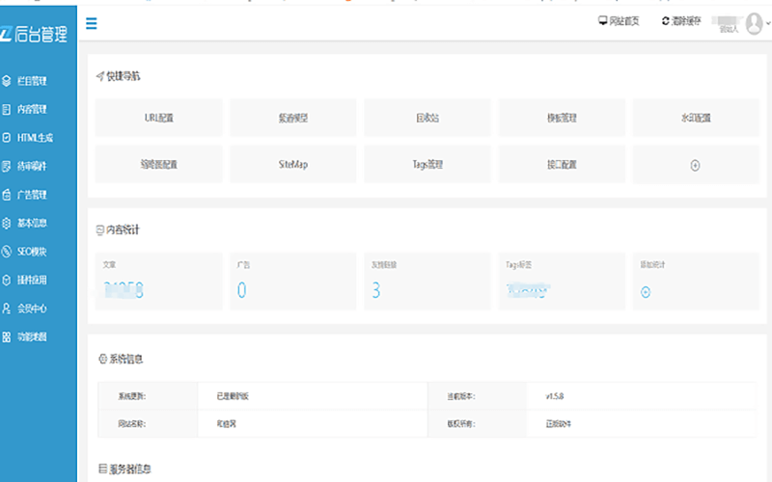Click the 正版软件 copyright value
This screenshot has width=772, height=482.
(x=559, y=423)
